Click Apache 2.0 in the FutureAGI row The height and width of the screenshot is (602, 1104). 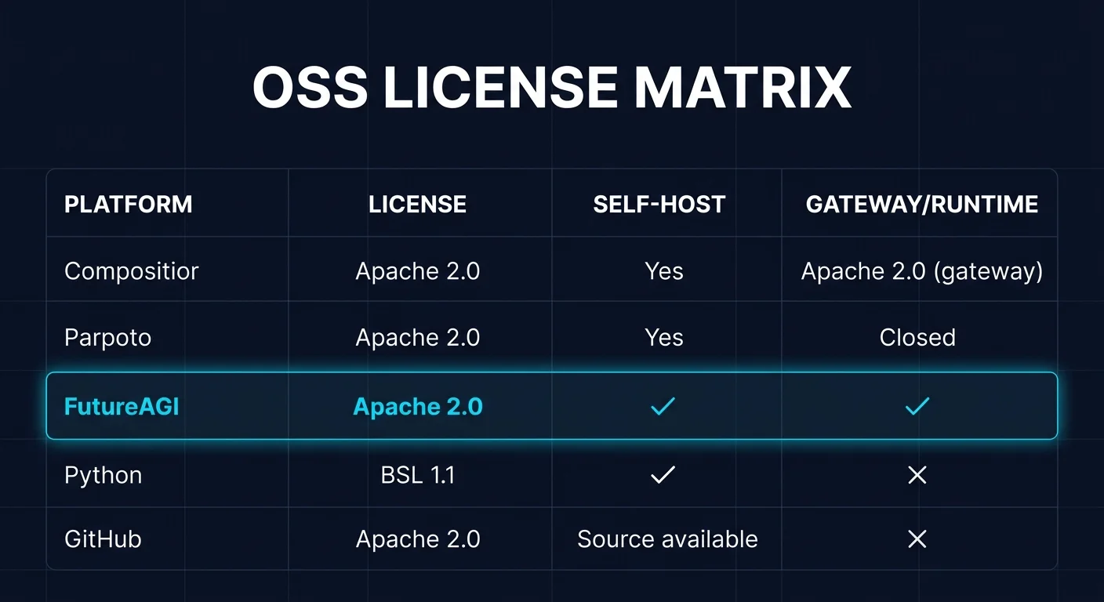point(418,407)
